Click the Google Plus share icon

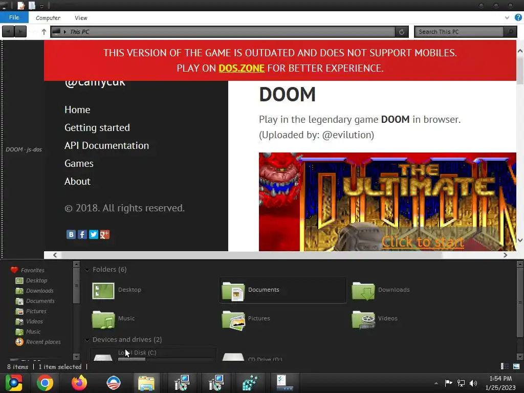(x=104, y=234)
